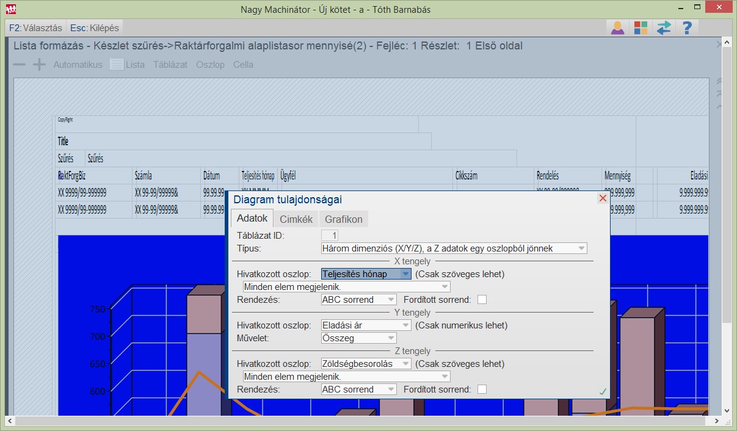
Task: Open the Művelet Összeg dropdown
Action: [x=390, y=338]
